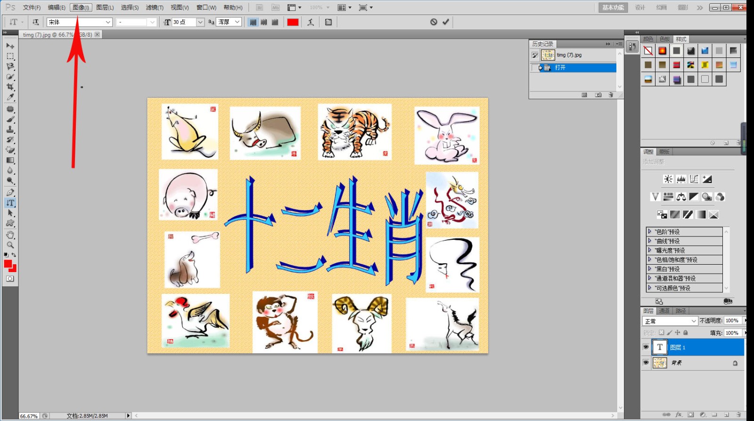
Task: Select the Zoom tool
Action: point(10,245)
